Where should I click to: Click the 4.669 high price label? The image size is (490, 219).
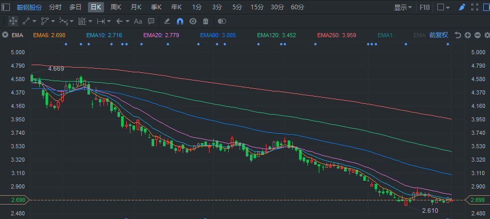coord(56,69)
